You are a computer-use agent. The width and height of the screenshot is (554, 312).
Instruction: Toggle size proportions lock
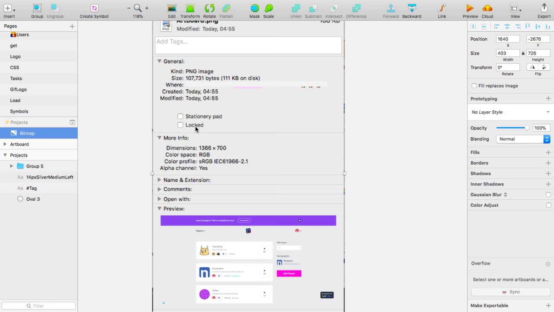point(523,53)
